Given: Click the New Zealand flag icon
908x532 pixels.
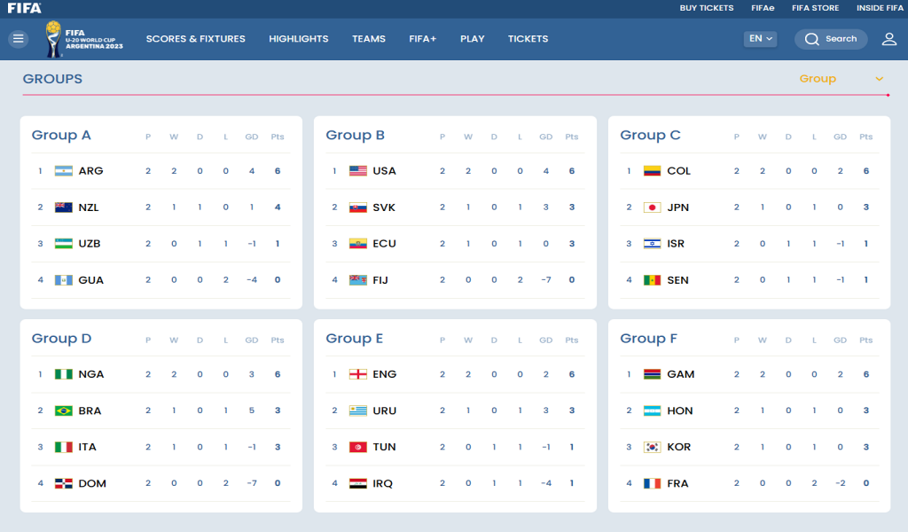Looking at the screenshot, I should (x=64, y=207).
